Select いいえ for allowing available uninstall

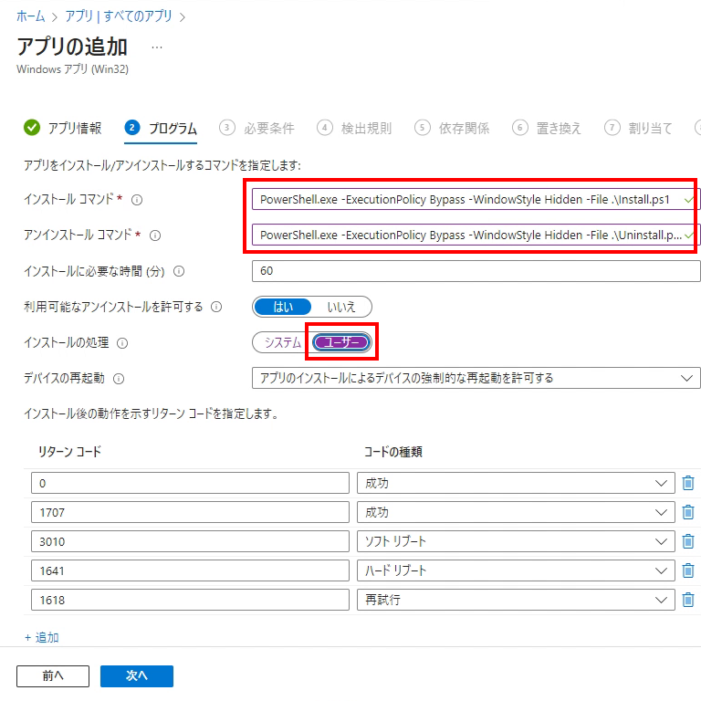[x=341, y=307]
